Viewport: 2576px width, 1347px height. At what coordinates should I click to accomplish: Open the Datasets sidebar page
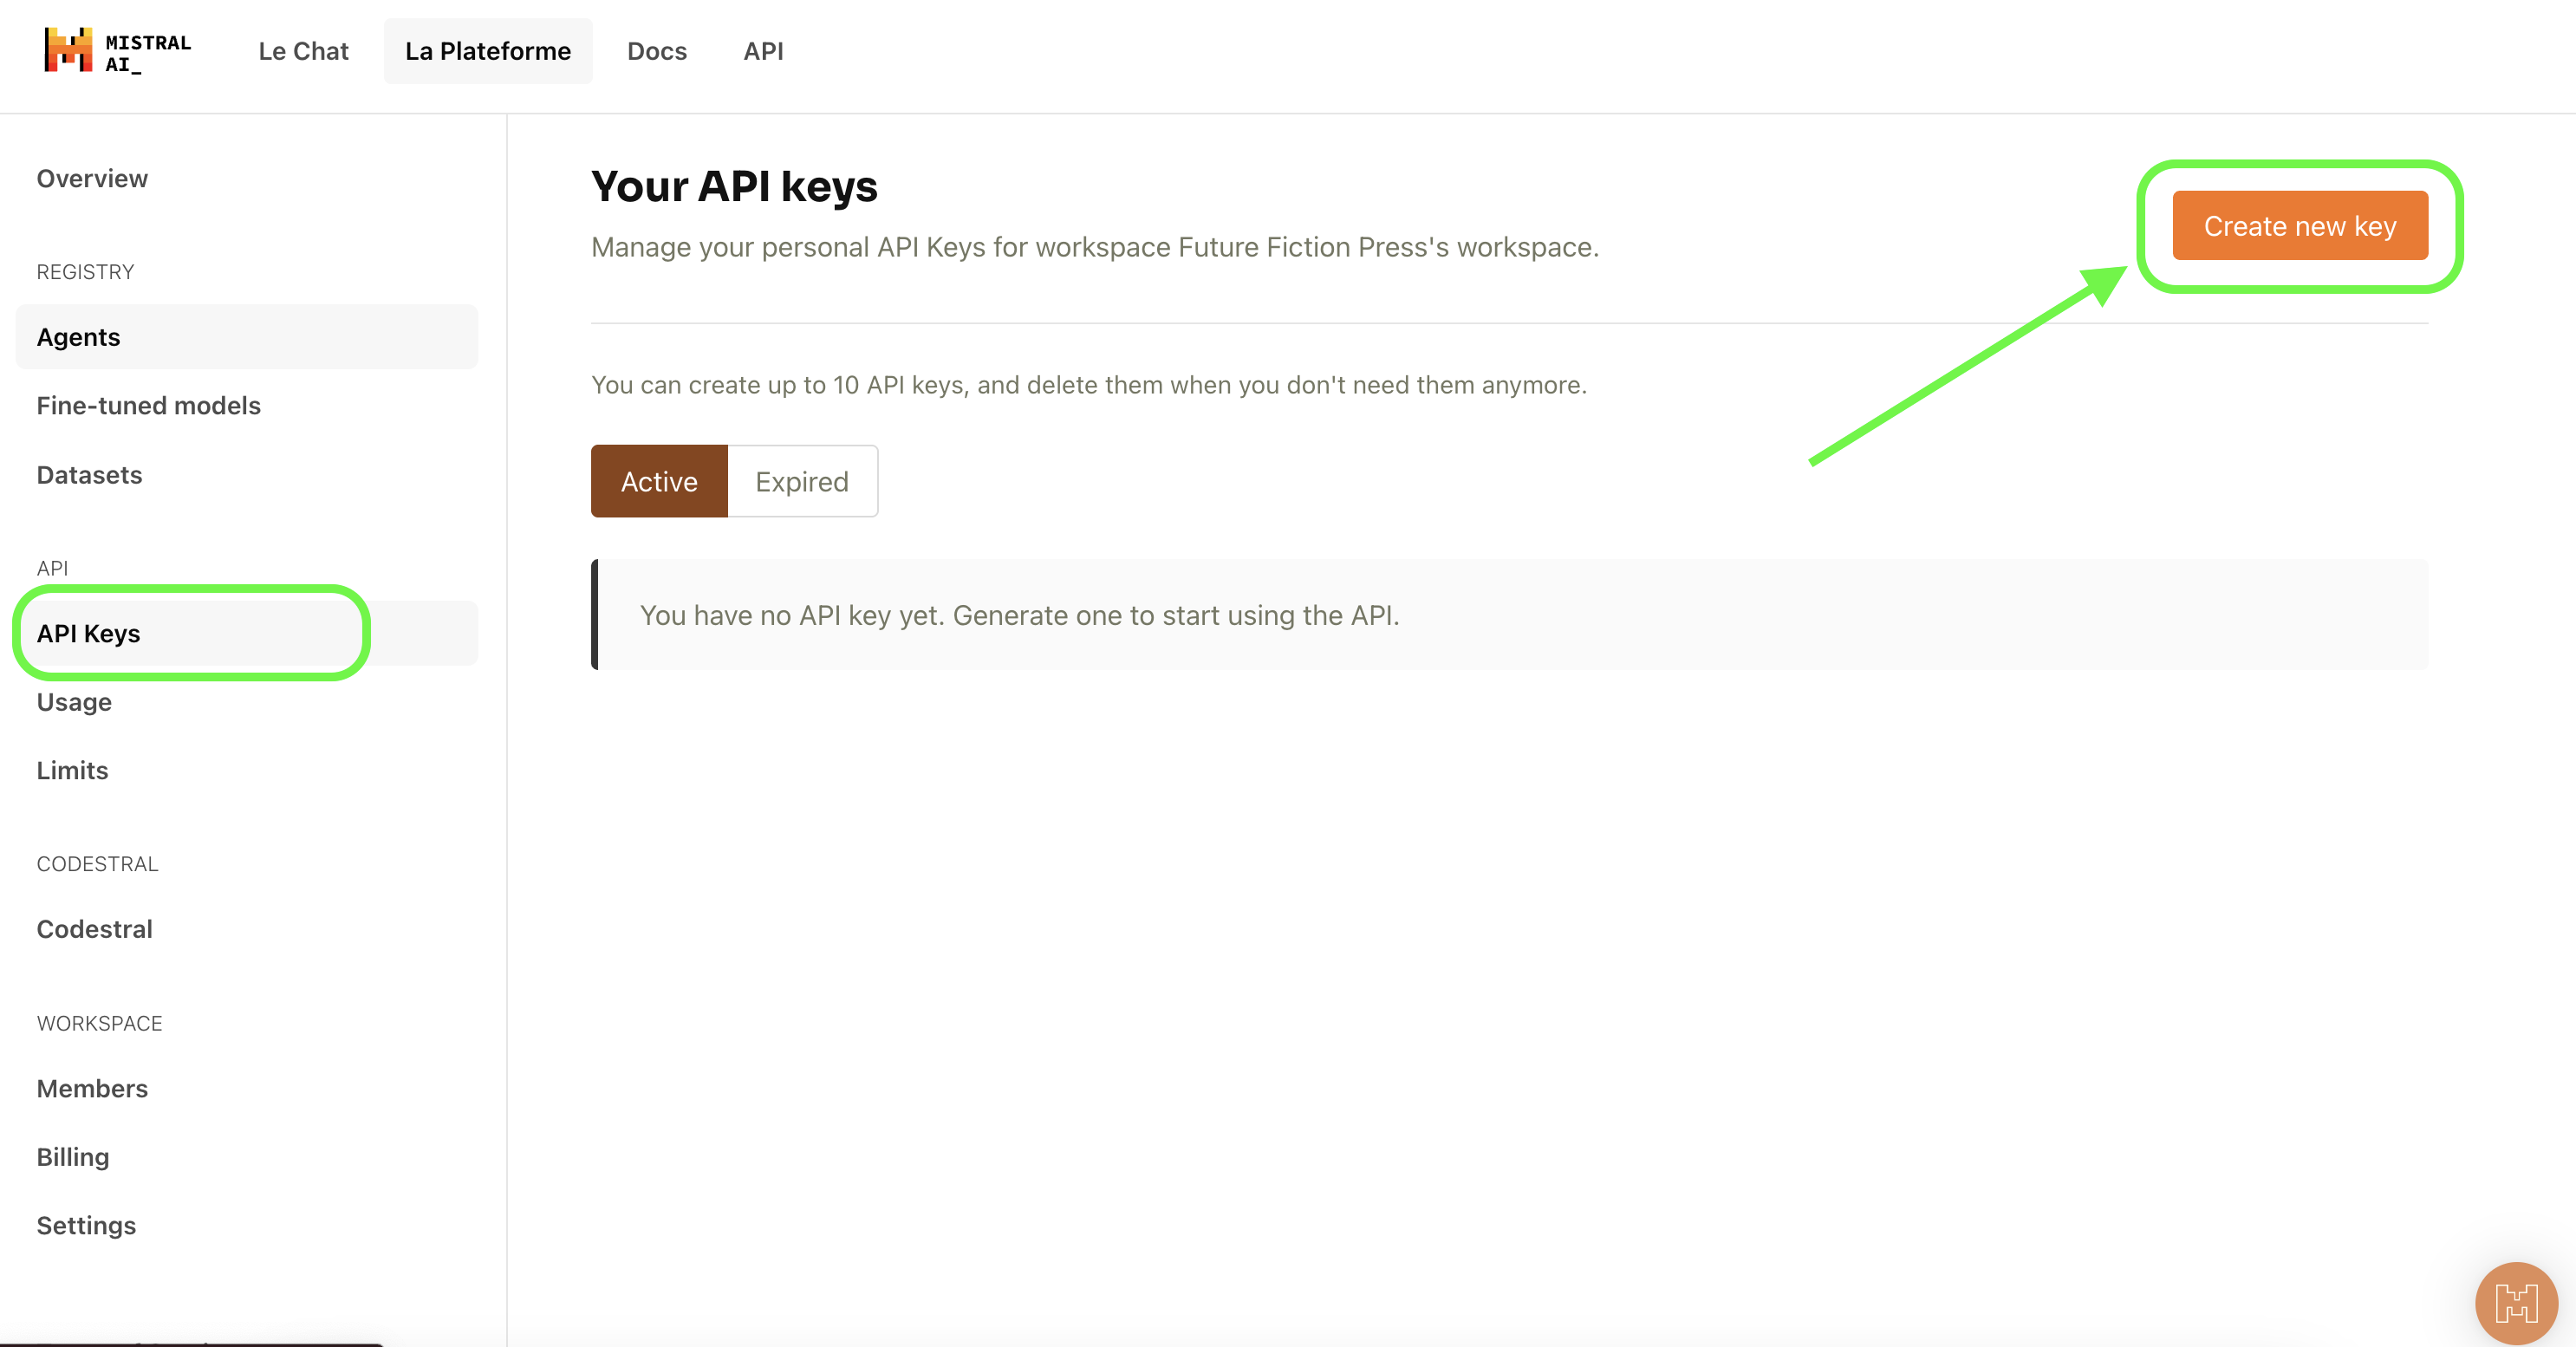click(x=89, y=475)
